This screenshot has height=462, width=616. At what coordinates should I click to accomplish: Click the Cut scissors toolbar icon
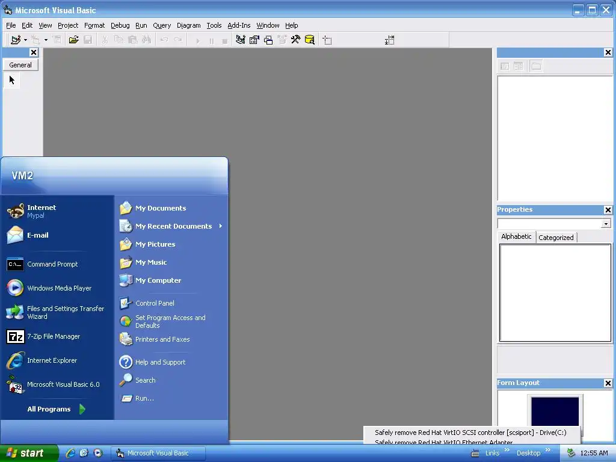coord(105,40)
